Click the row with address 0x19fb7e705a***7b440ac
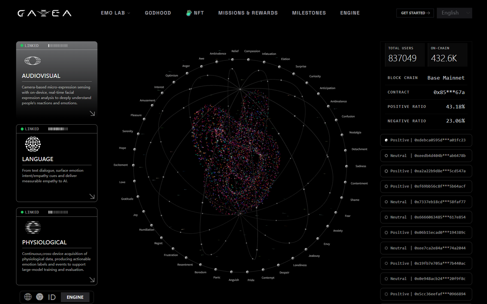Image resolution: width=487 pixels, height=304 pixels. (x=426, y=263)
